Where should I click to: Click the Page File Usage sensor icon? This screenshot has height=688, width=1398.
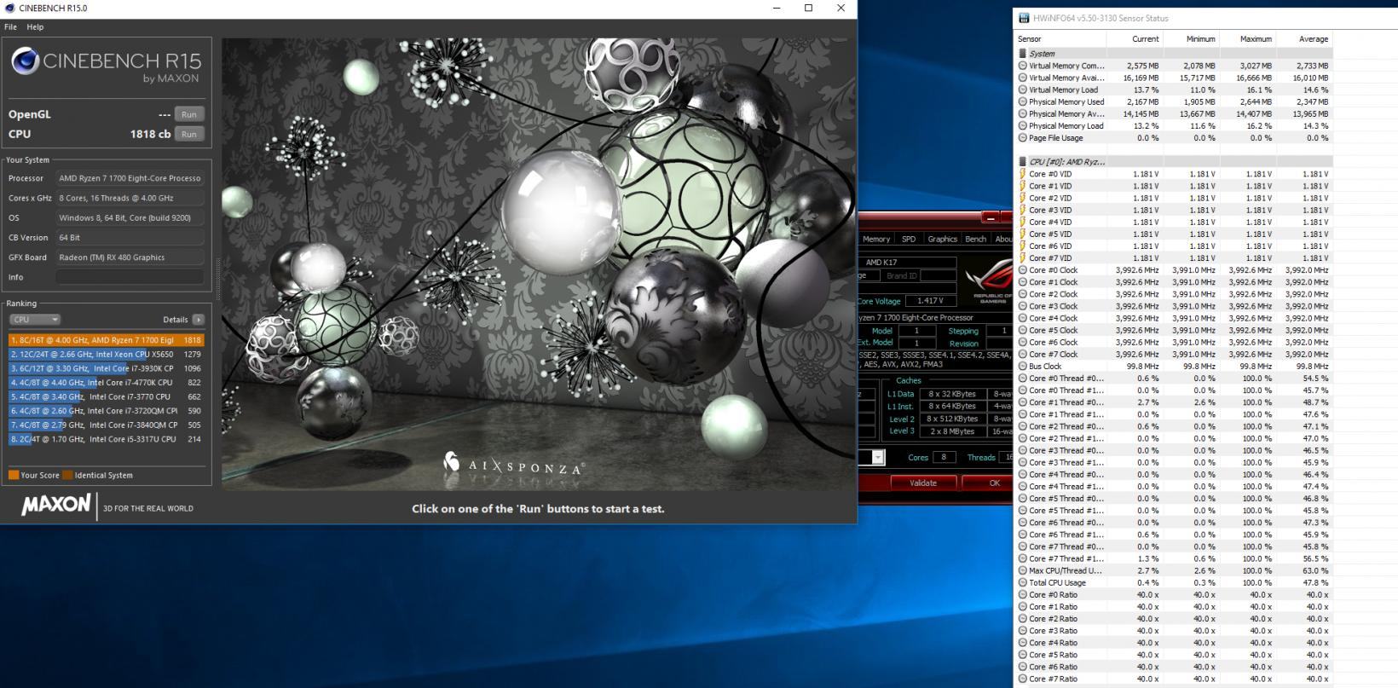pyautogui.click(x=1023, y=138)
